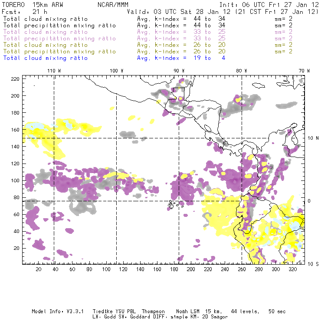Select the blue 'Total cloud mixing ratio' legend line
321x321 pixels.
(46, 58)
